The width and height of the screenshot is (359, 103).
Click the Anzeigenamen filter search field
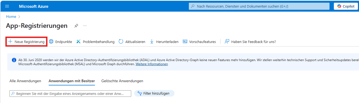coord(70,94)
